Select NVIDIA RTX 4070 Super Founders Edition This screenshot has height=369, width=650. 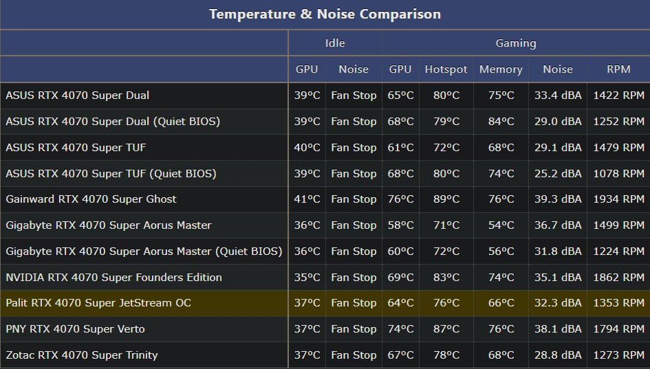[x=113, y=278]
